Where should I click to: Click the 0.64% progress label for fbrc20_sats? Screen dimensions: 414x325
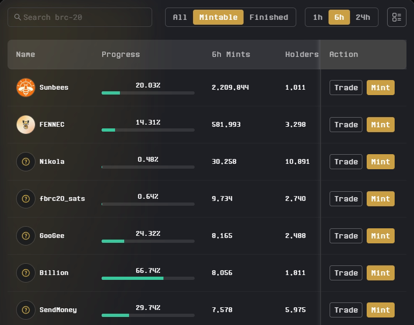(148, 197)
